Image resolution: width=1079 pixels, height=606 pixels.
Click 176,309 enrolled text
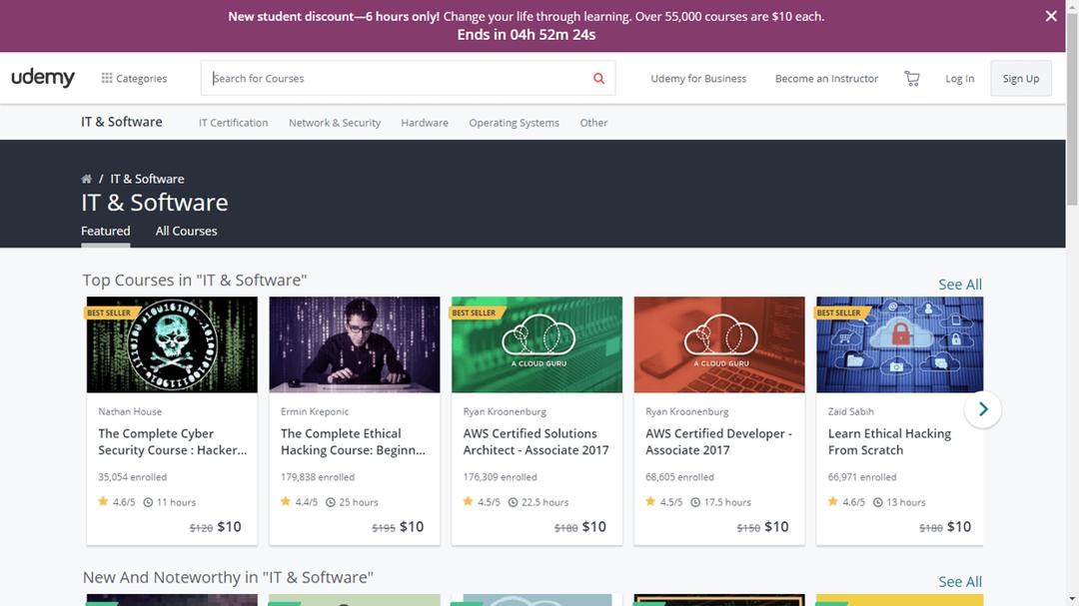(x=500, y=476)
